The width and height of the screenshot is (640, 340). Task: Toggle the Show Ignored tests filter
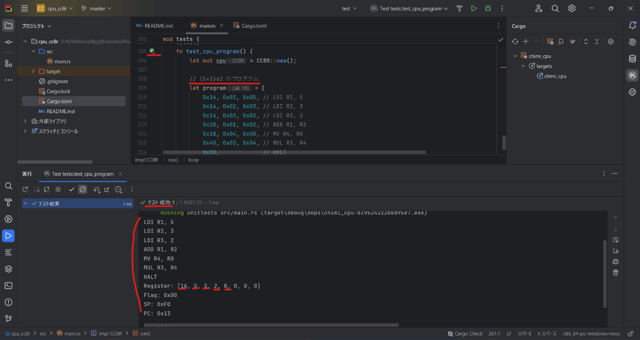83,189
